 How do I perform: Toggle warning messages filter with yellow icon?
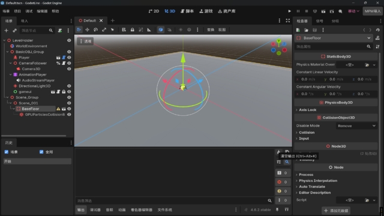283,191
